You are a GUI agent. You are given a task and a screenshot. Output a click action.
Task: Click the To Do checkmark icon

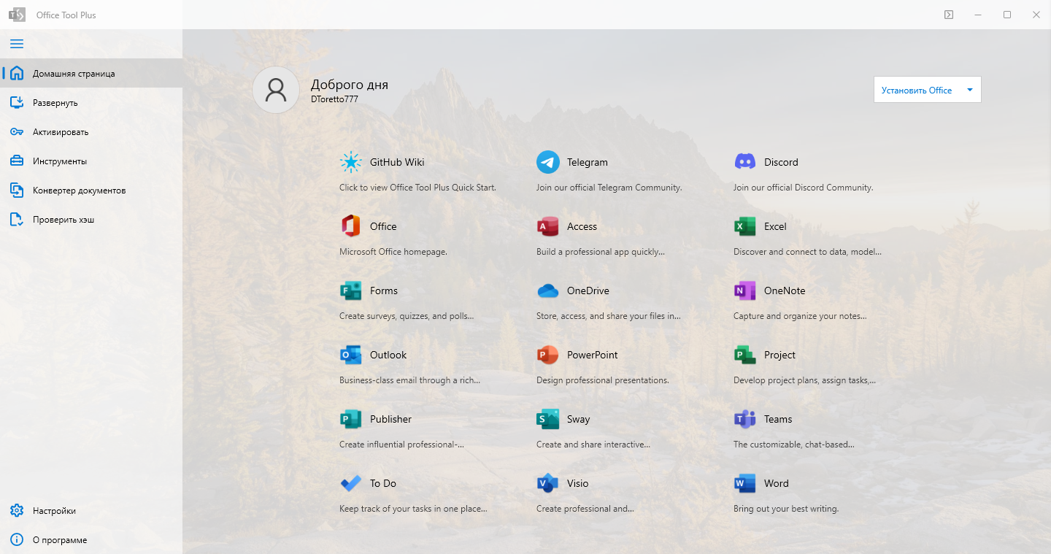click(351, 483)
